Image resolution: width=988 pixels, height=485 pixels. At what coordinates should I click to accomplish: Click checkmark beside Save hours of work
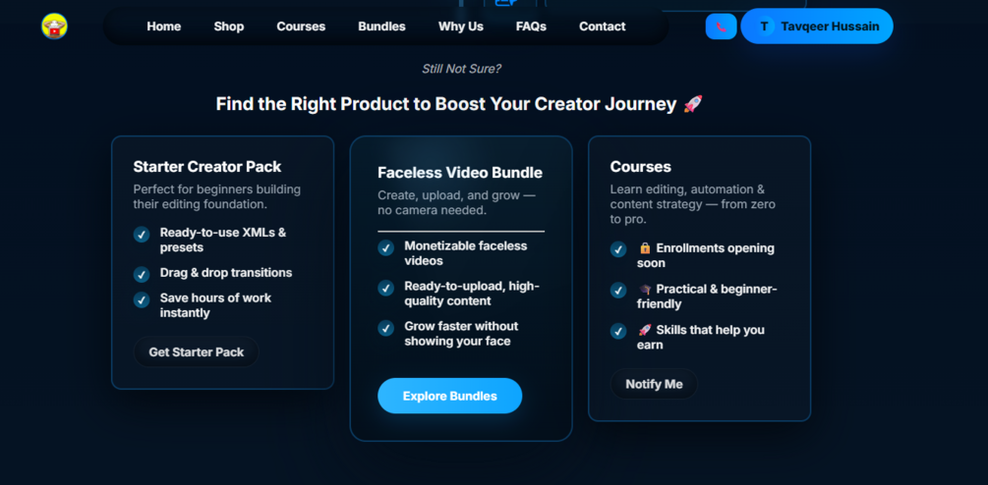coord(142,300)
